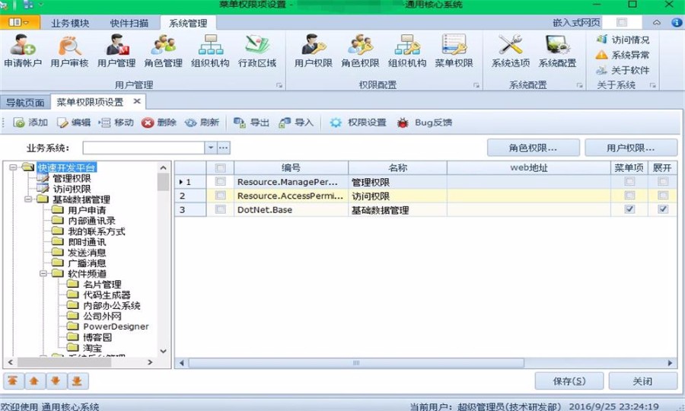Viewport: 685px width, 411px height.
Task: Select PowerDesigner in the tree
Action: click(x=116, y=327)
